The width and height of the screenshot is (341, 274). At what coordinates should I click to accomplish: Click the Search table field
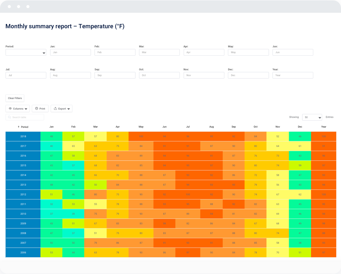[25, 117]
